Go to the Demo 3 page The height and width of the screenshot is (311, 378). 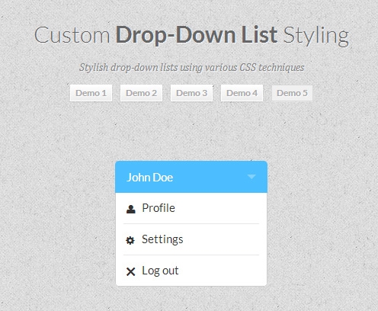click(191, 93)
